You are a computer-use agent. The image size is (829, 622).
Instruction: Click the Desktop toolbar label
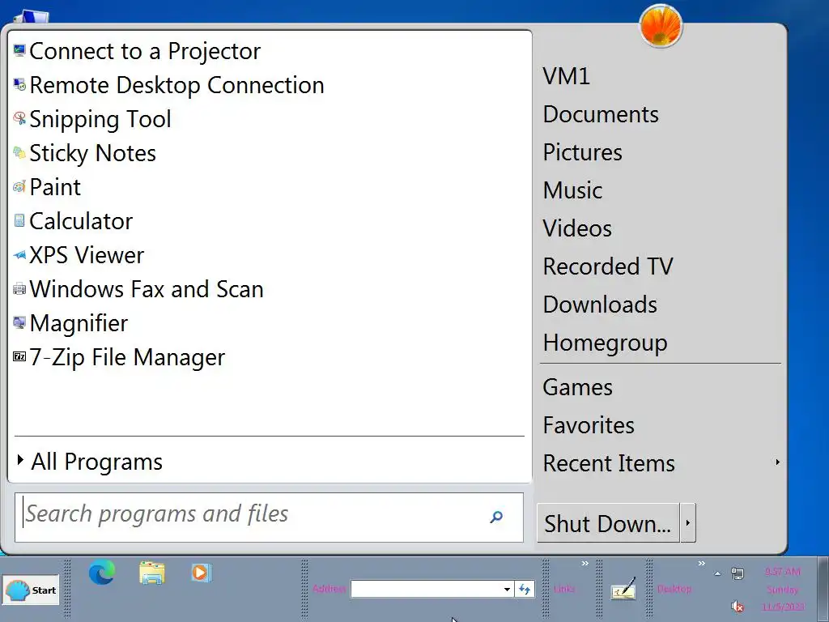coord(674,589)
